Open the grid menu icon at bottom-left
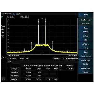The image size is (94, 94). pyautogui.click(x=4, y=79)
